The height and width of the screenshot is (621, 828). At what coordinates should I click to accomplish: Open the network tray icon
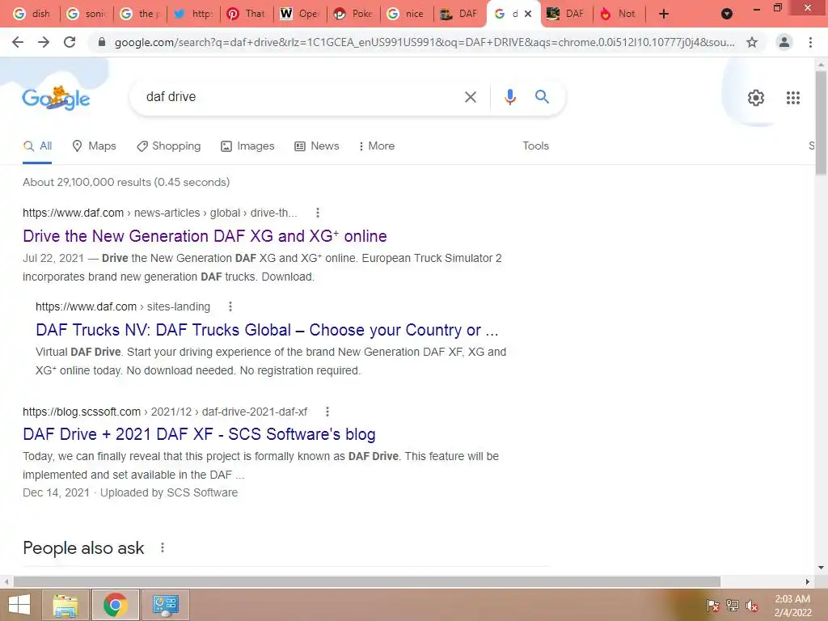click(732, 606)
